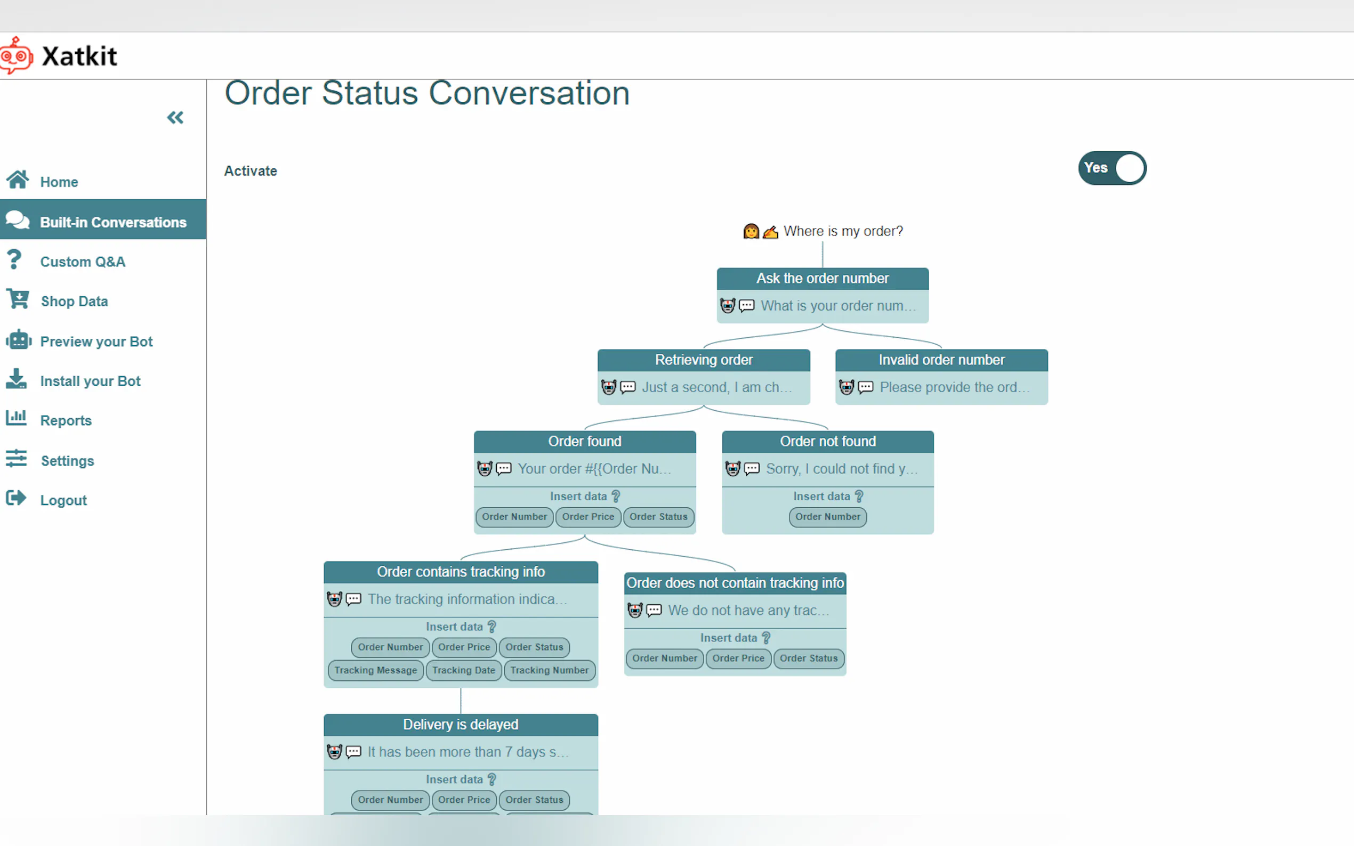This screenshot has height=846, width=1354.
Task: Edit the 'What is your order num...' message
Action: pos(837,306)
